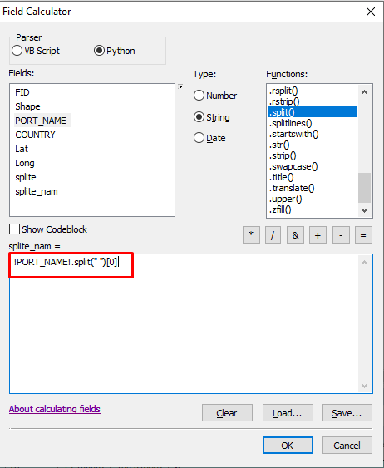Click the plus (+) operator button
The height and width of the screenshot is (468, 384).
point(318,235)
